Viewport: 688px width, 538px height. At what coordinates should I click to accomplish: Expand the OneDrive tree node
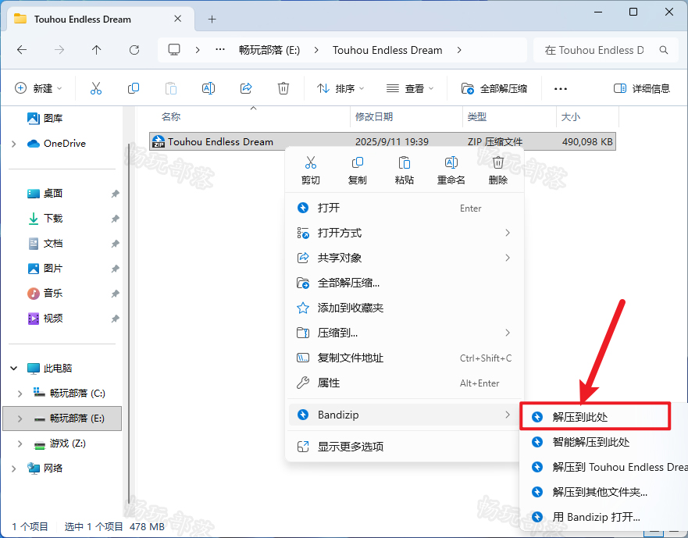click(x=13, y=144)
